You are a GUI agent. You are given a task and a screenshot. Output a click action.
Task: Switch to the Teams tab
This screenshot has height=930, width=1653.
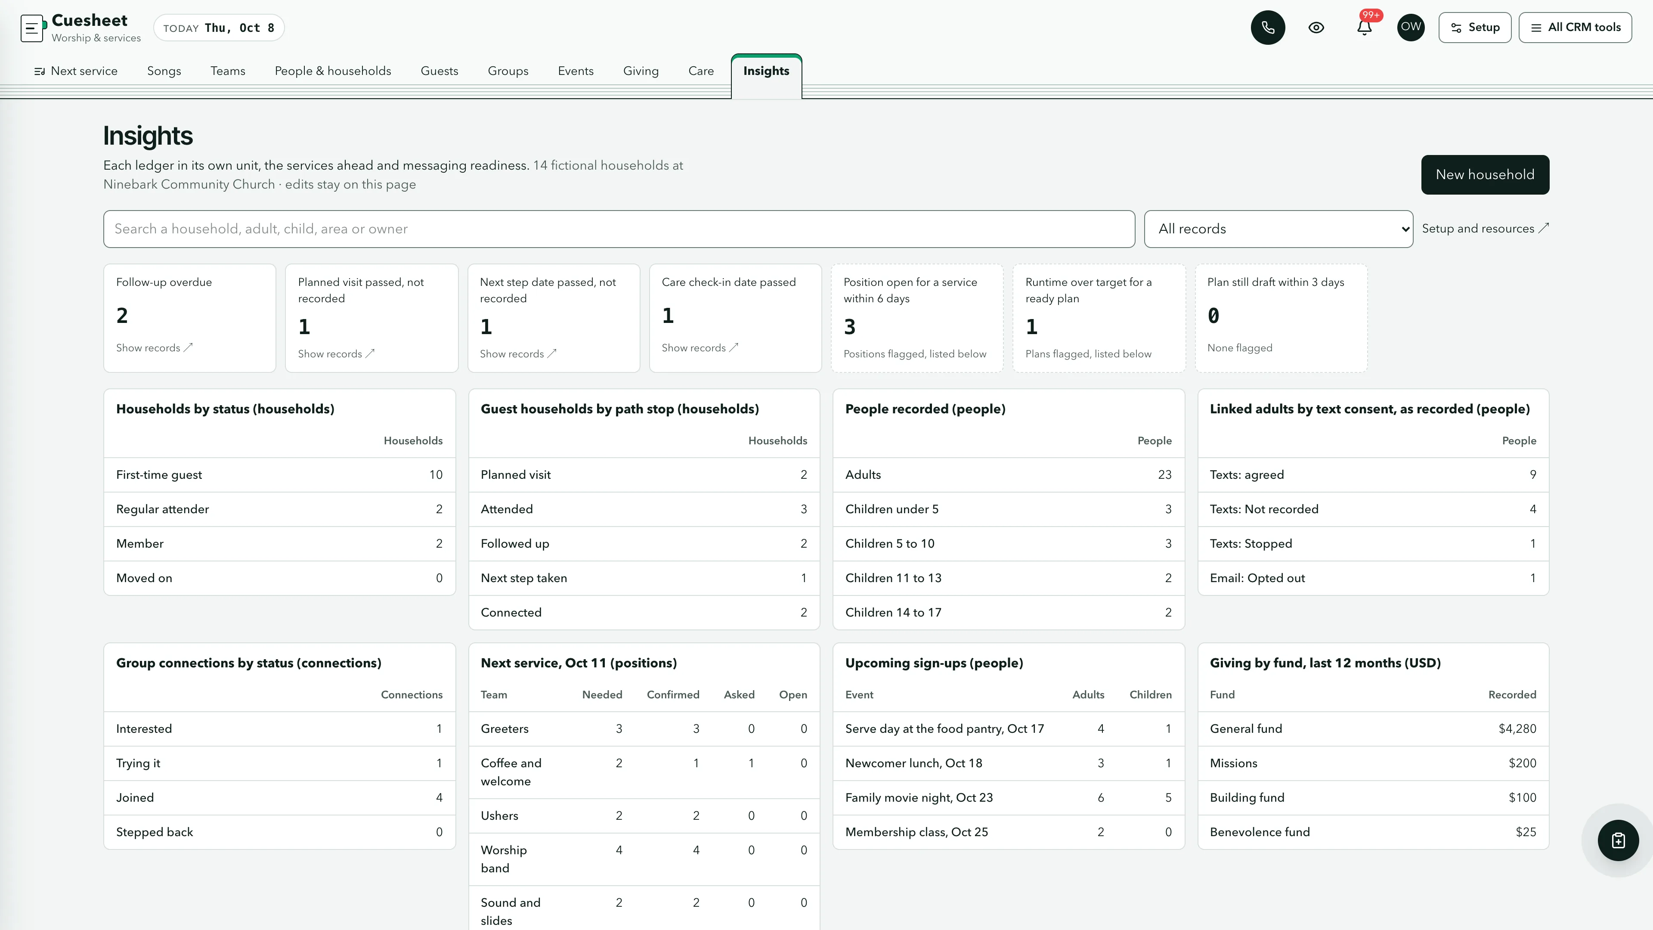[x=228, y=71]
